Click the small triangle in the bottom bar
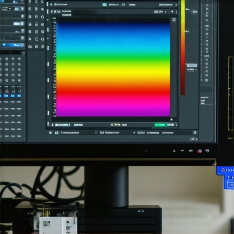 pyautogui.click(x=134, y=133)
